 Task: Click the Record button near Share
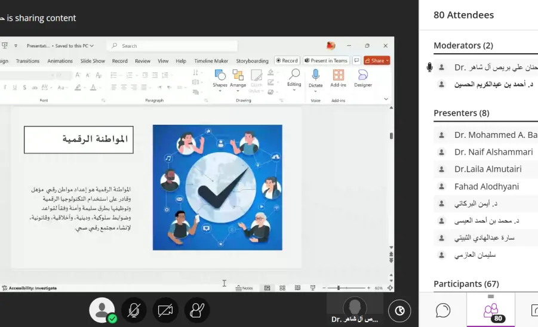(287, 61)
